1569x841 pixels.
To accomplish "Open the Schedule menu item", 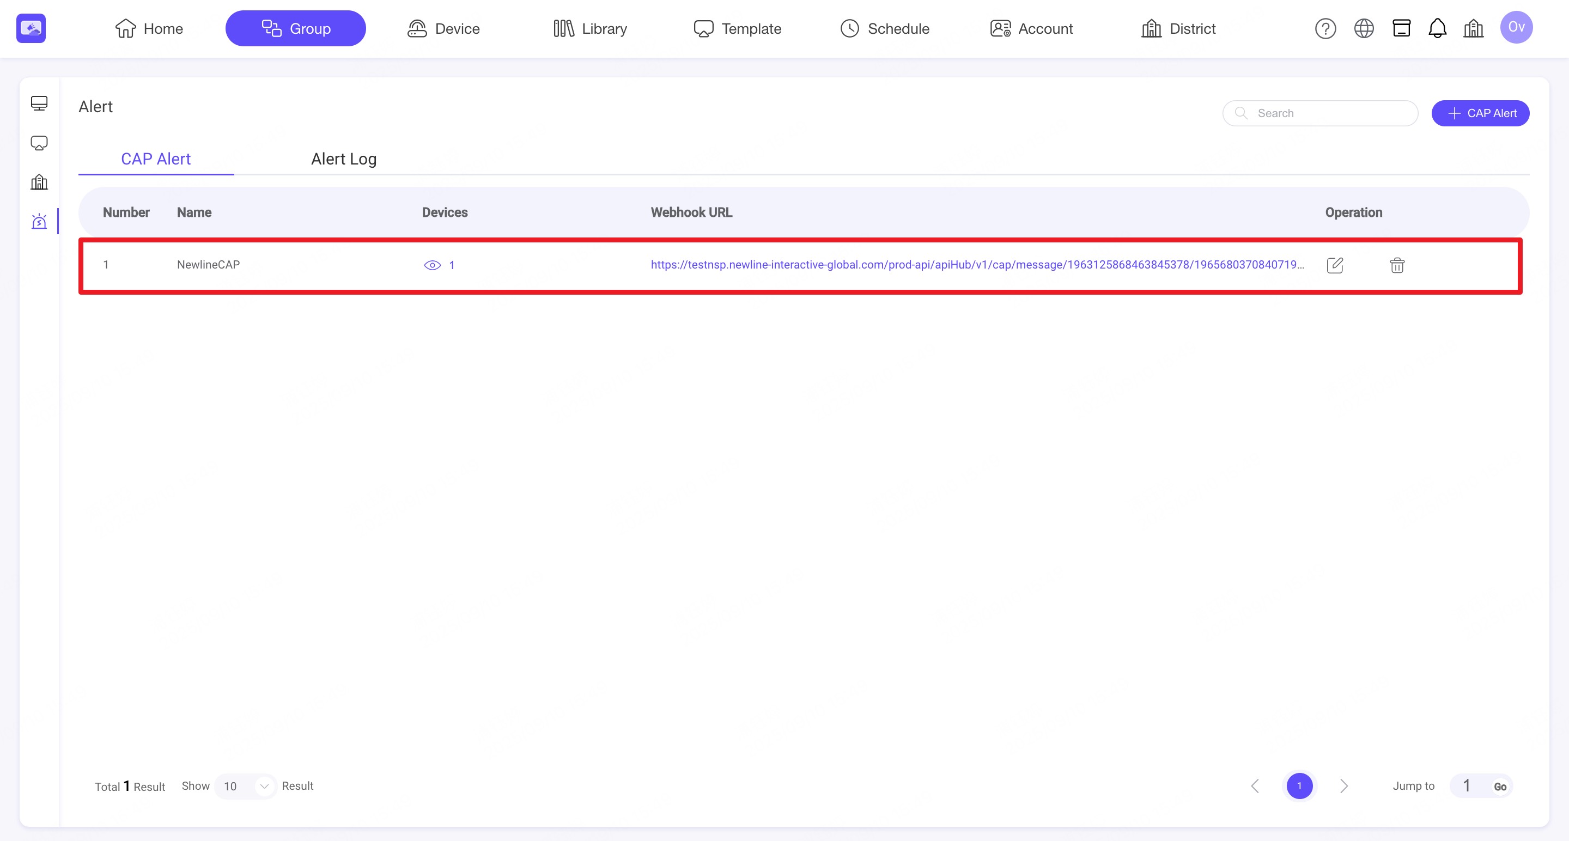I will (x=884, y=29).
